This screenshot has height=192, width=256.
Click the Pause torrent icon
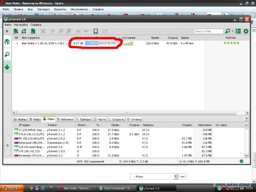[x=61, y=31]
